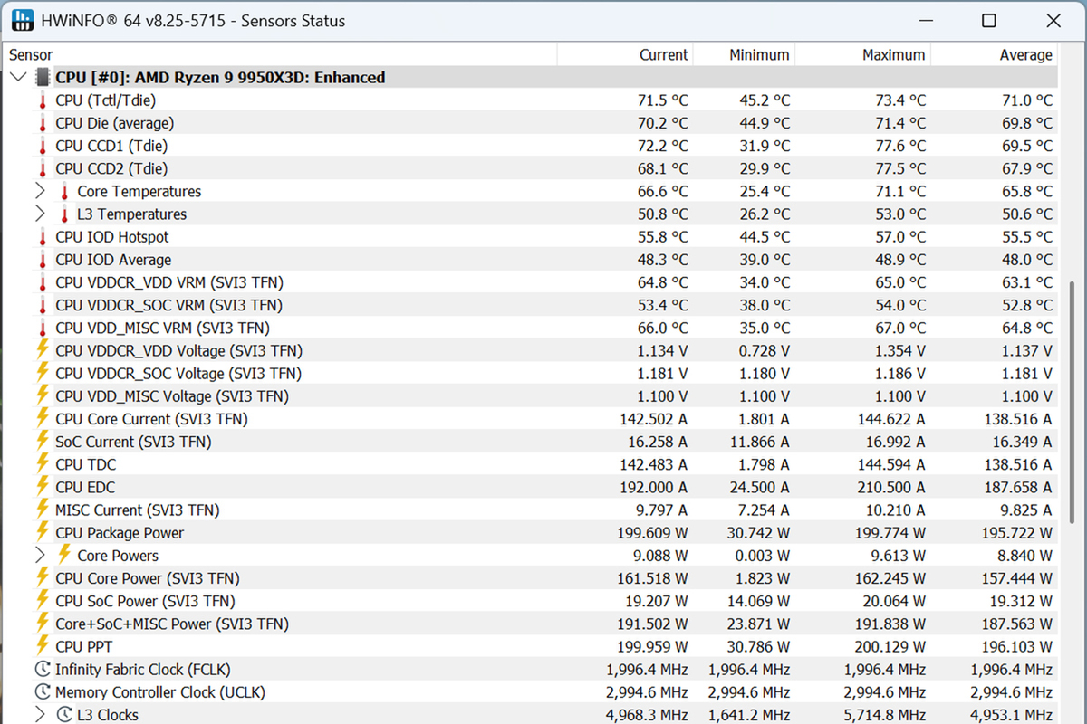Click lightning icon for CPU EDC

point(42,487)
